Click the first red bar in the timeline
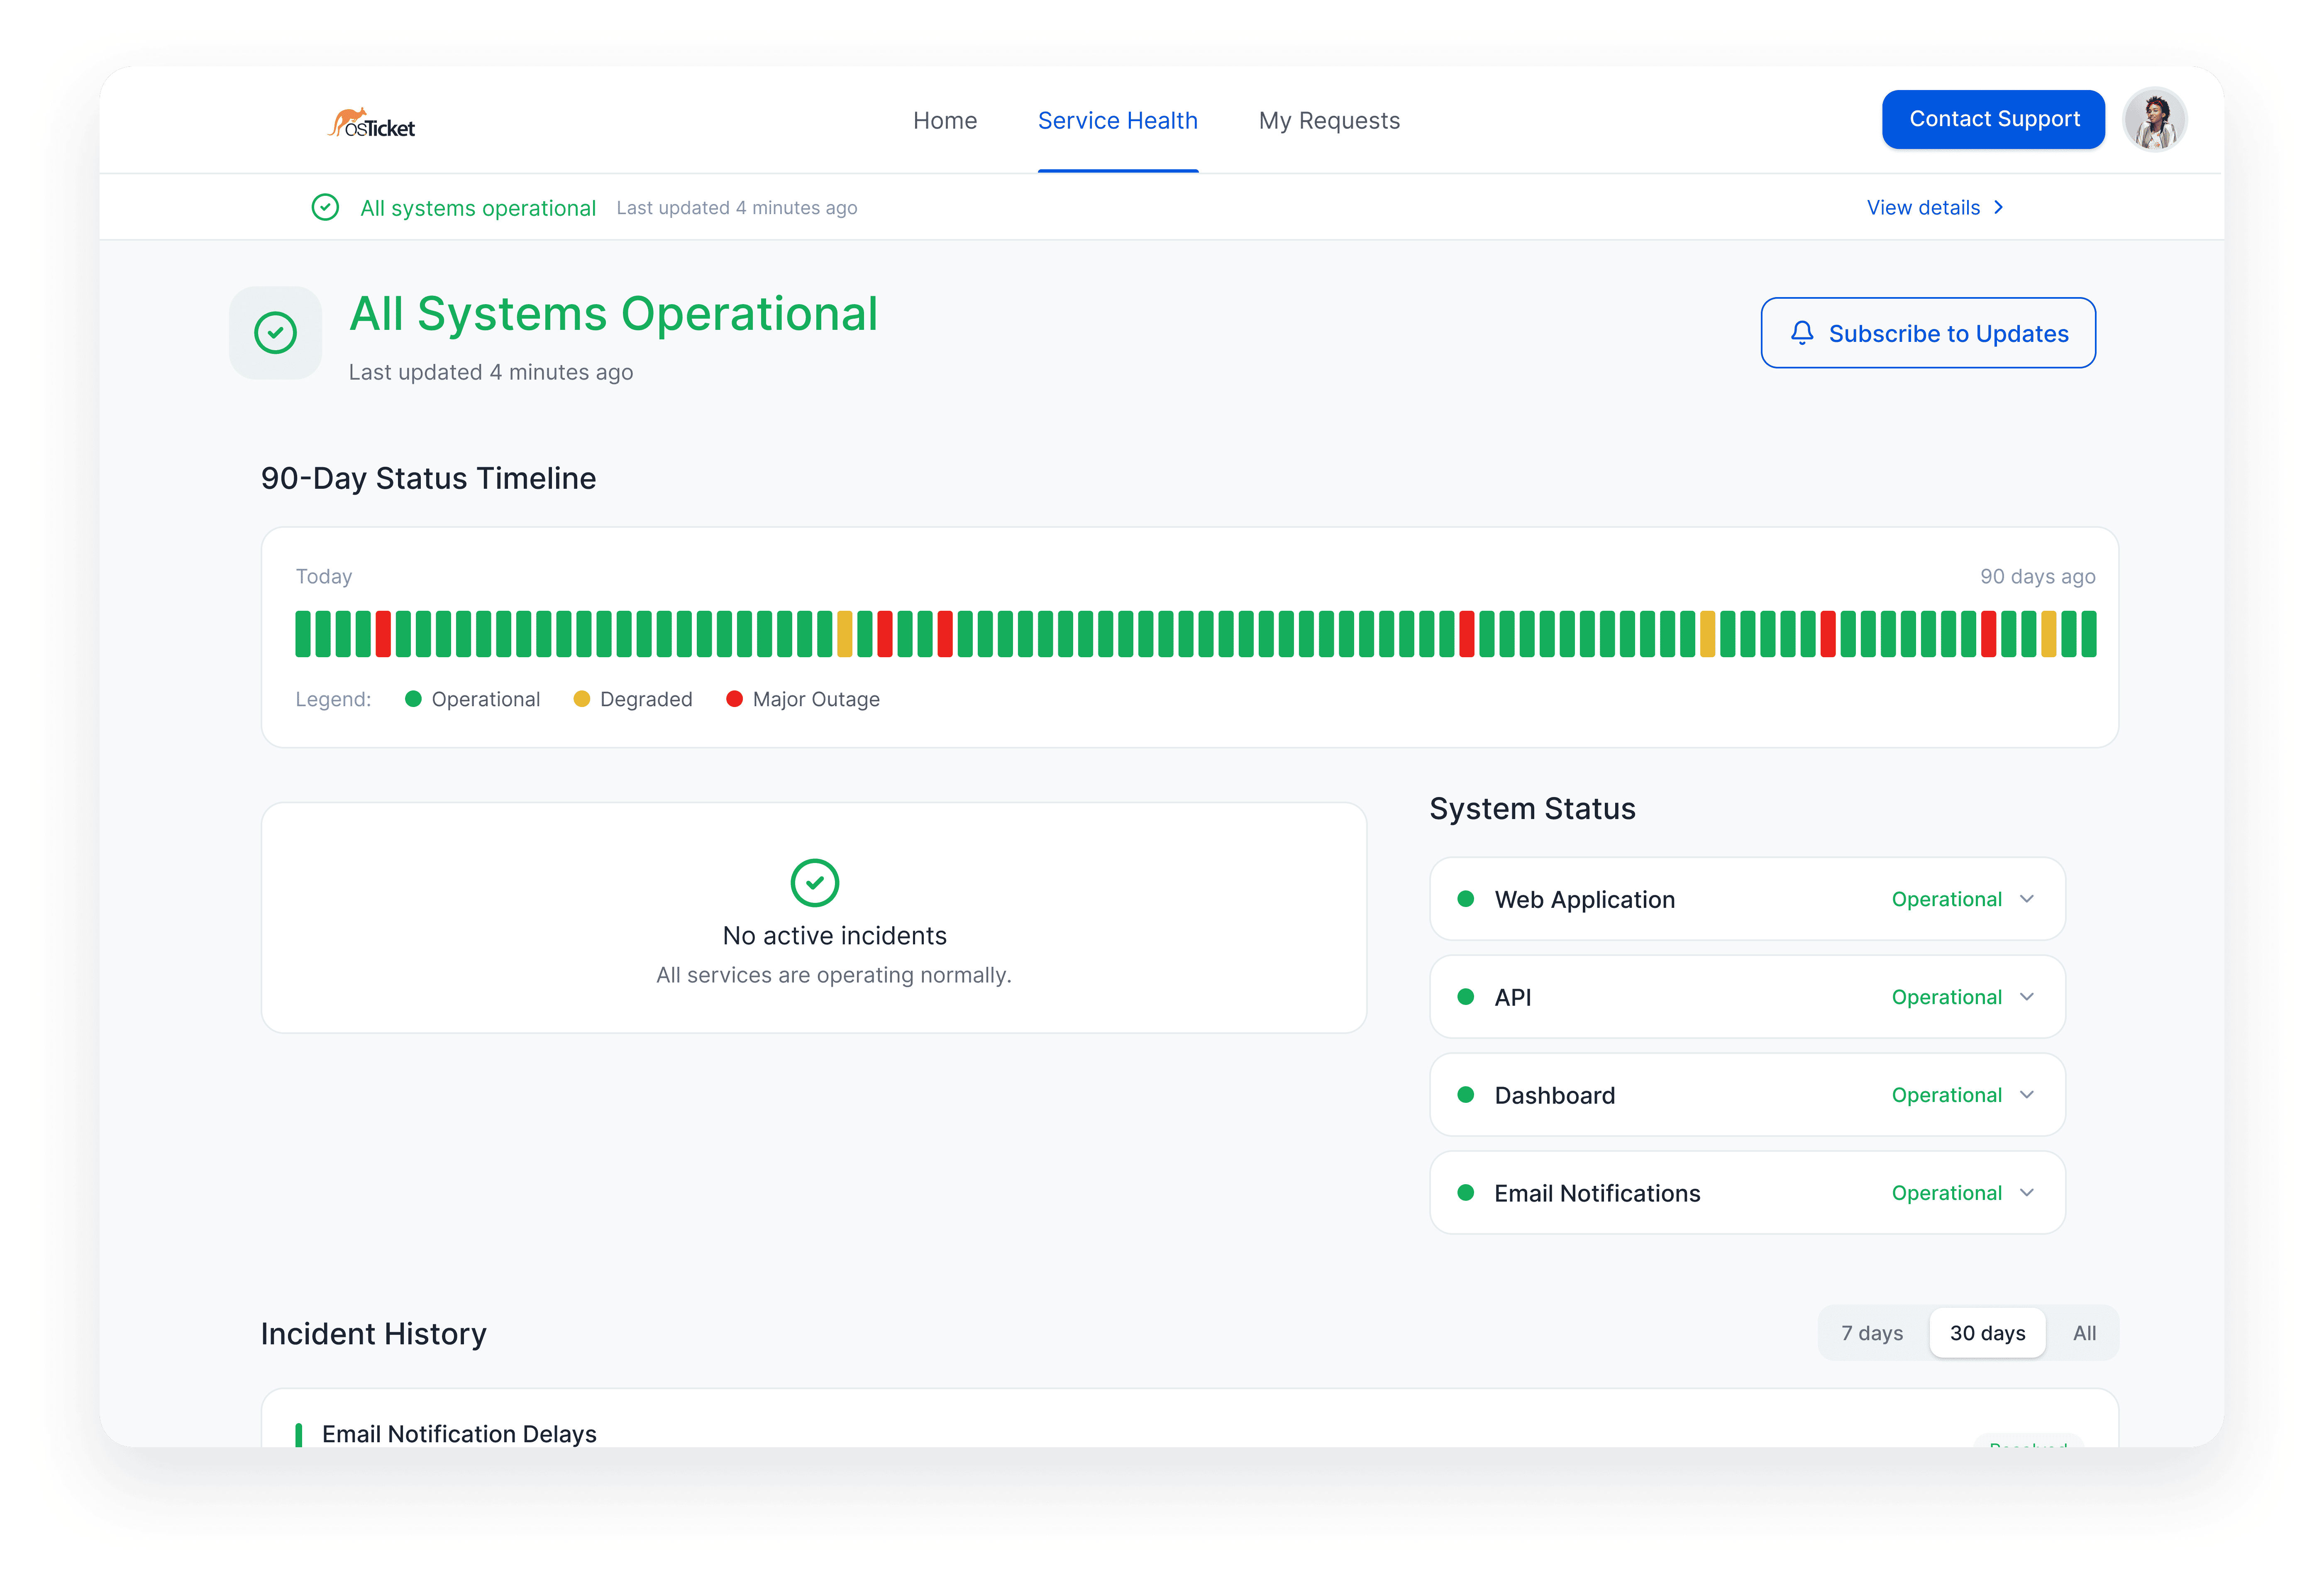 point(383,634)
